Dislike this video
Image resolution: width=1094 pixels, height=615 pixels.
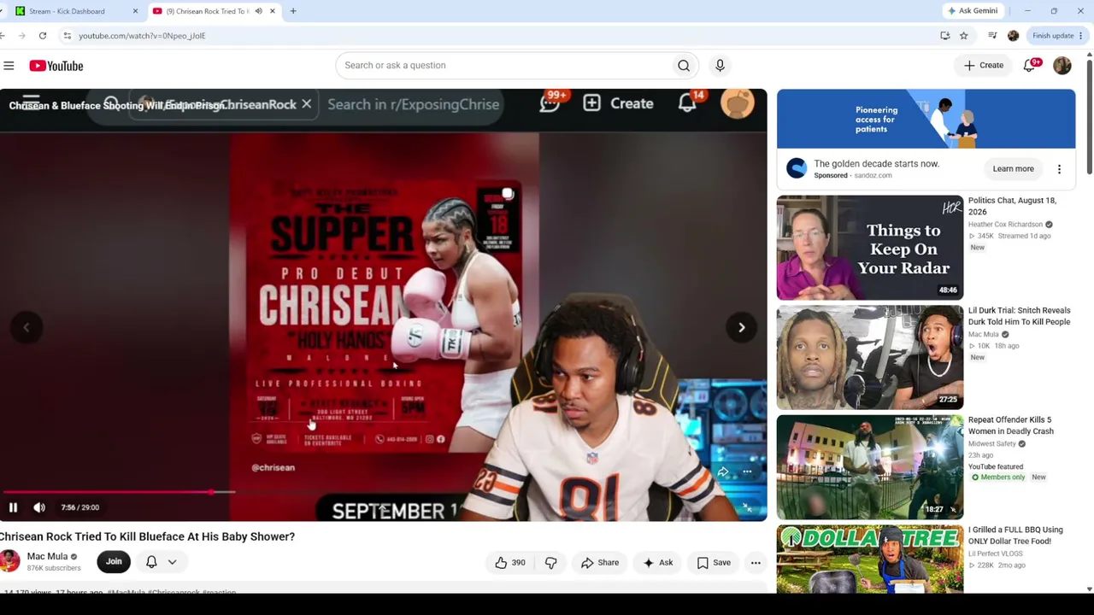click(x=551, y=563)
